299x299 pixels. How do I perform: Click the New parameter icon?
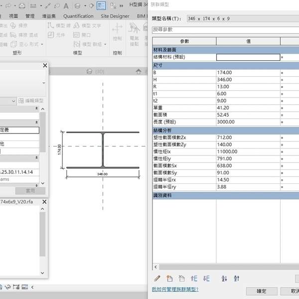(169, 279)
